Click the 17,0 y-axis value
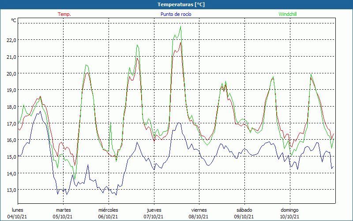The width and height of the screenshot is (353, 221). coord(11,124)
